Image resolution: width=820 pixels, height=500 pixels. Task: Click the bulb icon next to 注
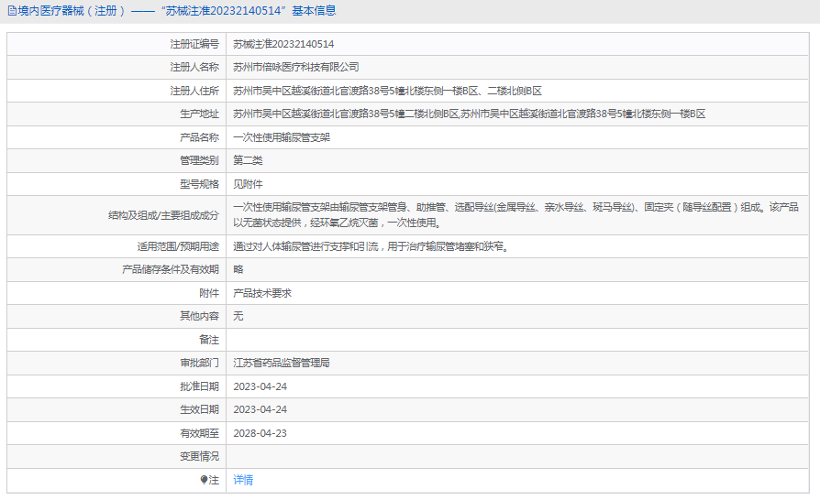point(204,480)
